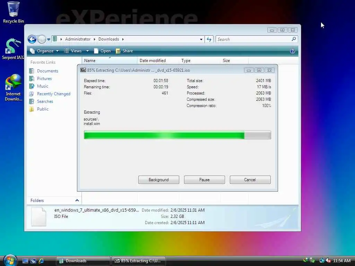355x266 pixels.
Task: Click the Recently Changed icon in sidebar
Action: (32, 94)
